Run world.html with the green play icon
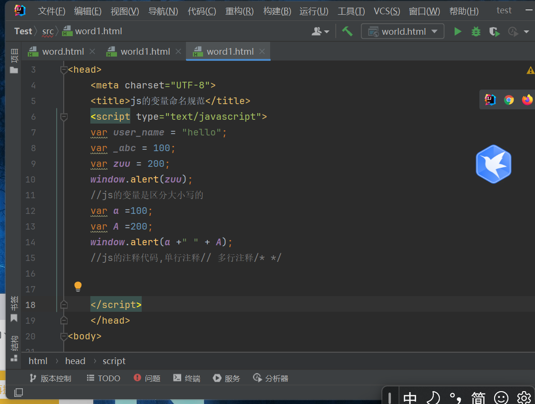Screen dimensions: 535x404 point(457,32)
